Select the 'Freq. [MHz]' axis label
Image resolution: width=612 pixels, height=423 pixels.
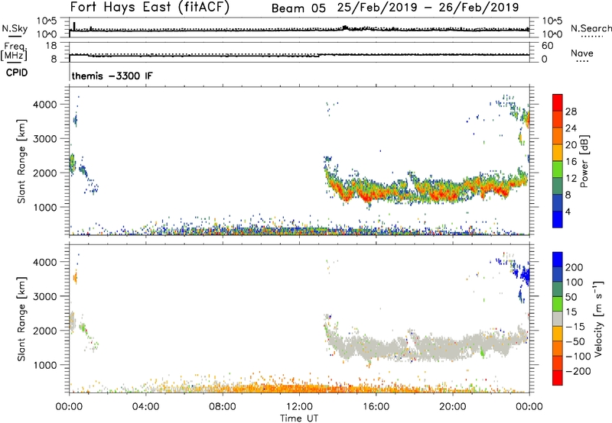[x=14, y=52]
